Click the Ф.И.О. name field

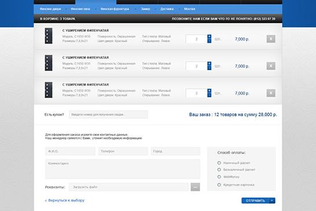point(70,151)
